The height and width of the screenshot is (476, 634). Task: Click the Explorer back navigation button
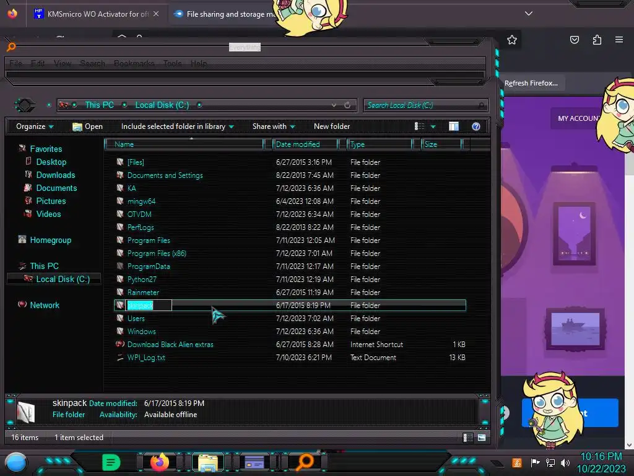point(25,105)
